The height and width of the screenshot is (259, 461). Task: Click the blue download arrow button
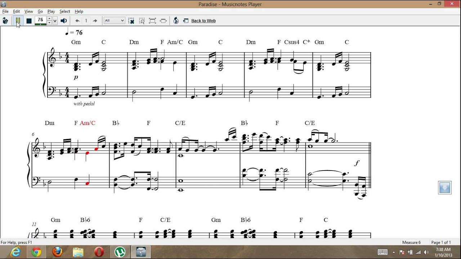pyautogui.click(x=445, y=188)
